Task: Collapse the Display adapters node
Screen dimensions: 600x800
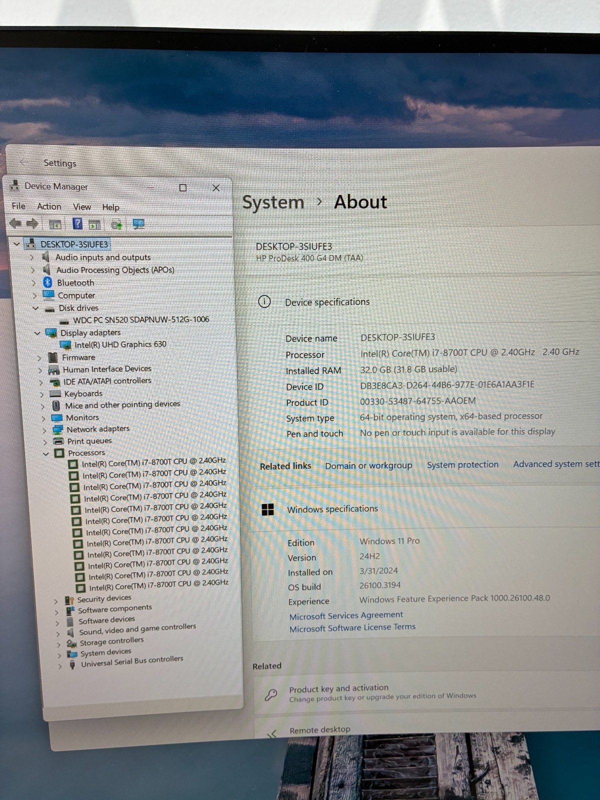Action: 37,333
